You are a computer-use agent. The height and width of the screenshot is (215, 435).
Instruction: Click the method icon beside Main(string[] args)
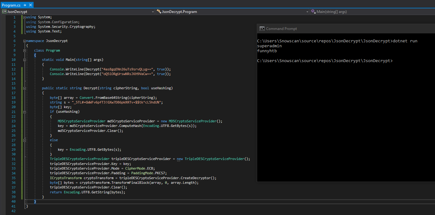(313, 12)
